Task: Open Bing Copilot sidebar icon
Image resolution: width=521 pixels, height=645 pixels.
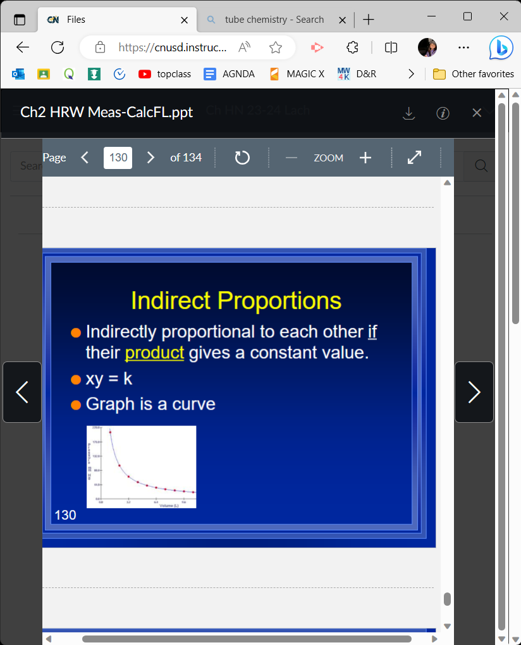Action: click(501, 47)
